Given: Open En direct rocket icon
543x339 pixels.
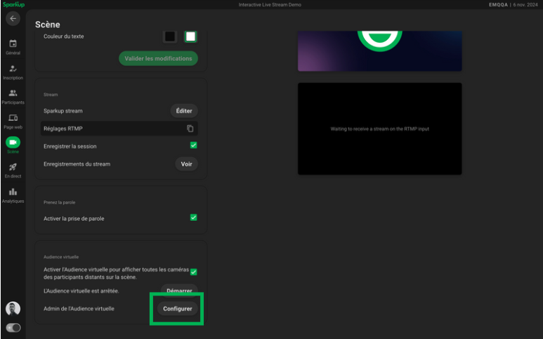Looking at the screenshot, I should [13, 167].
